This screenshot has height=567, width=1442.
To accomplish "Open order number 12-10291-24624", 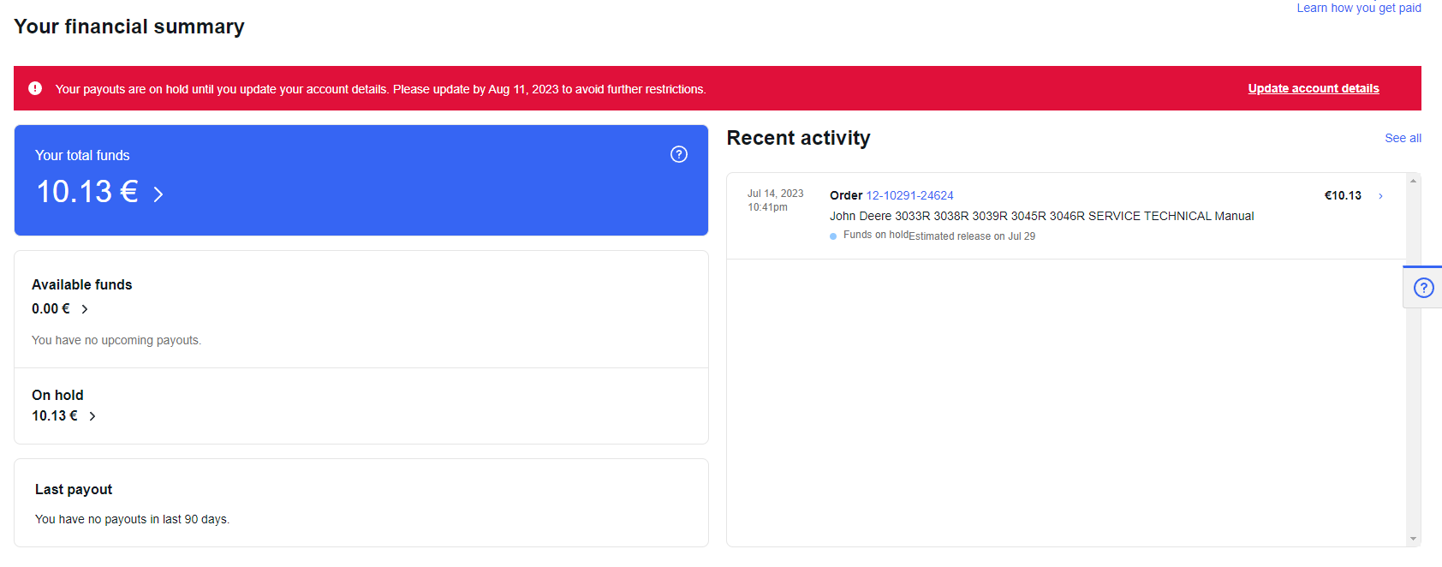I will pyautogui.click(x=909, y=195).
